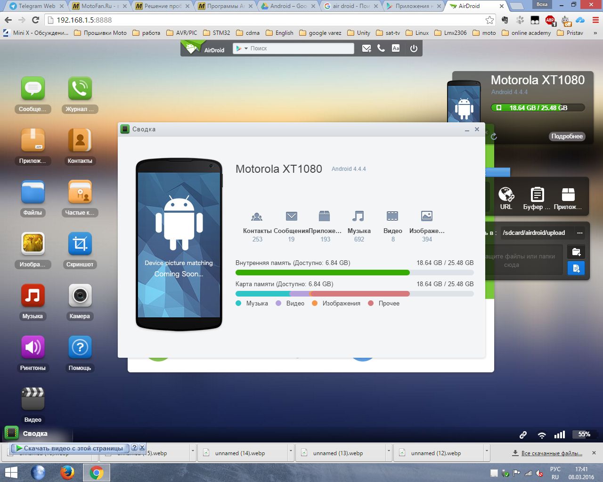
Task: Switch to the Android – Goo... browser tab
Action: pyautogui.click(x=288, y=6)
